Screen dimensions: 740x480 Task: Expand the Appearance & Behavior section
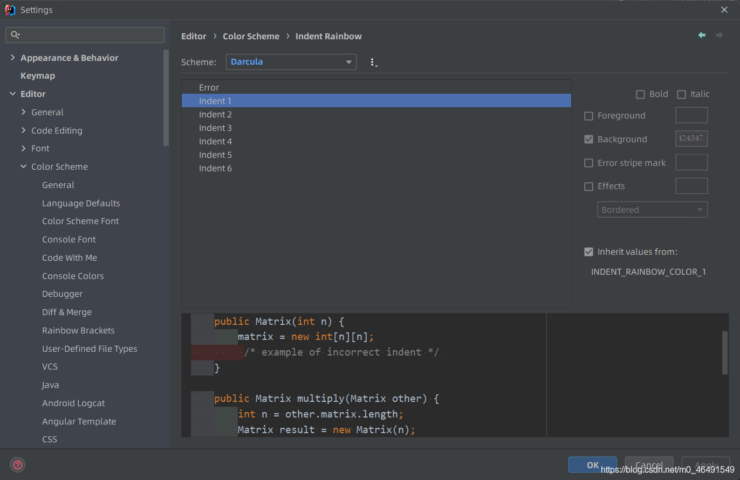(x=13, y=58)
